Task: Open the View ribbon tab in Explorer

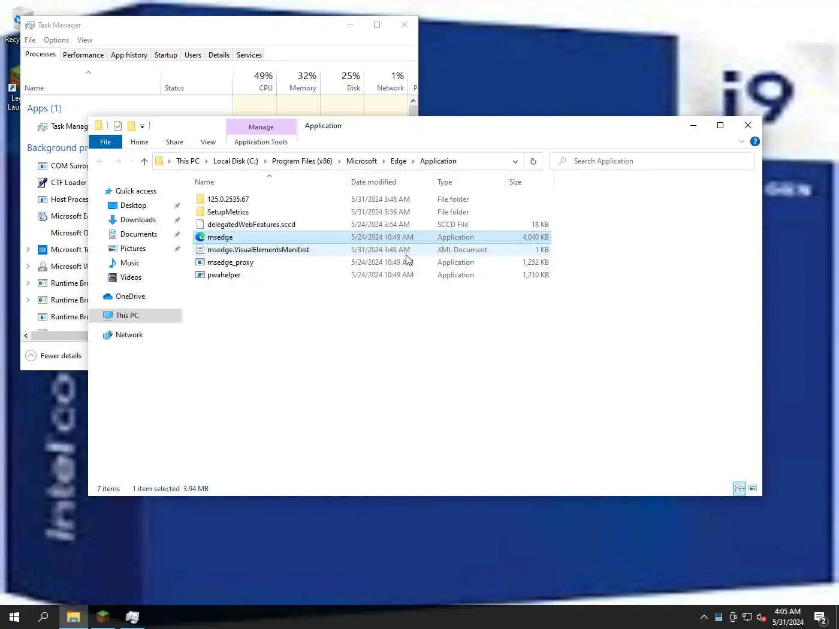Action: click(x=208, y=142)
